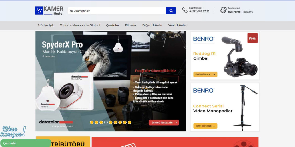Click ÜRÜNÜ İNCELE on Reddog R1 Gimbal banner
The image size is (295, 147).
point(205,74)
